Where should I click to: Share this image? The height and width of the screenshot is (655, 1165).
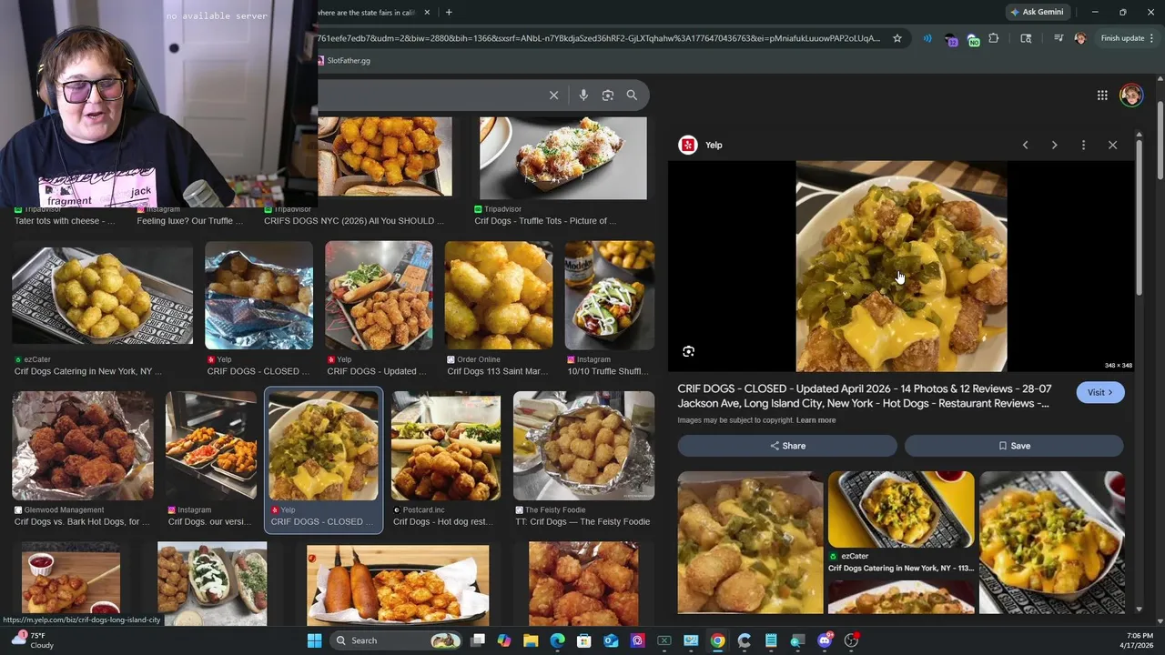pyautogui.click(x=787, y=446)
